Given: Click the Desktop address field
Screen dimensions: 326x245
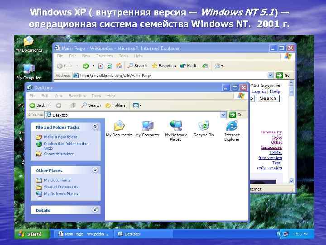Looking at the screenshot, I should click(x=133, y=115).
